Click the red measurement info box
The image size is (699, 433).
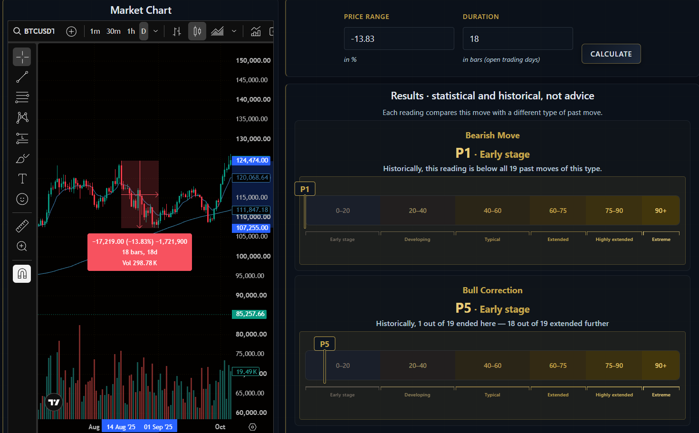pyautogui.click(x=140, y=252)
